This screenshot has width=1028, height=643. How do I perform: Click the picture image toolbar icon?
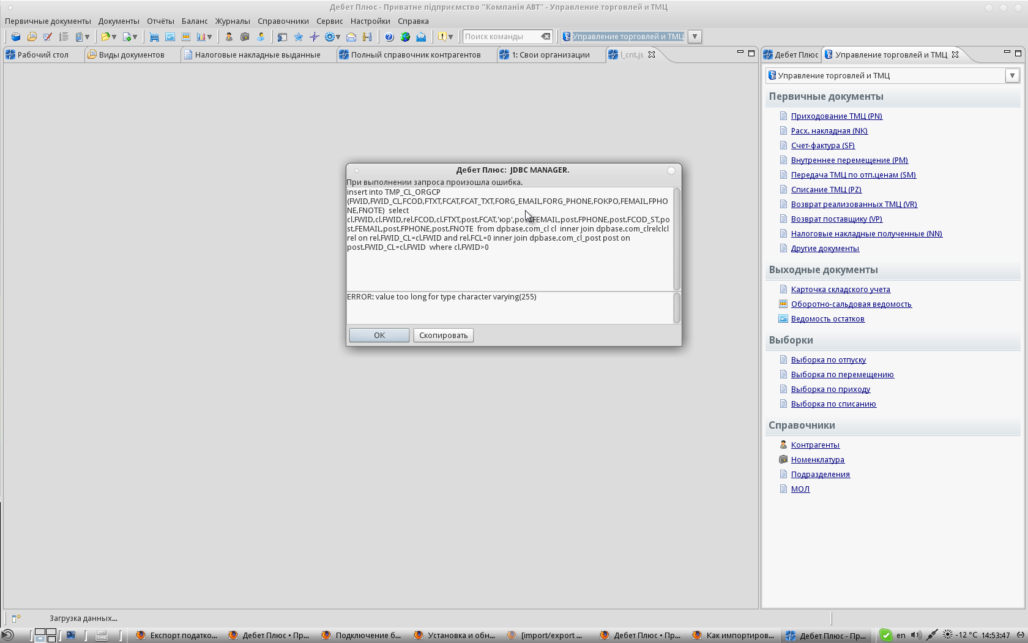pyautogui.click(x=170, y=37)
